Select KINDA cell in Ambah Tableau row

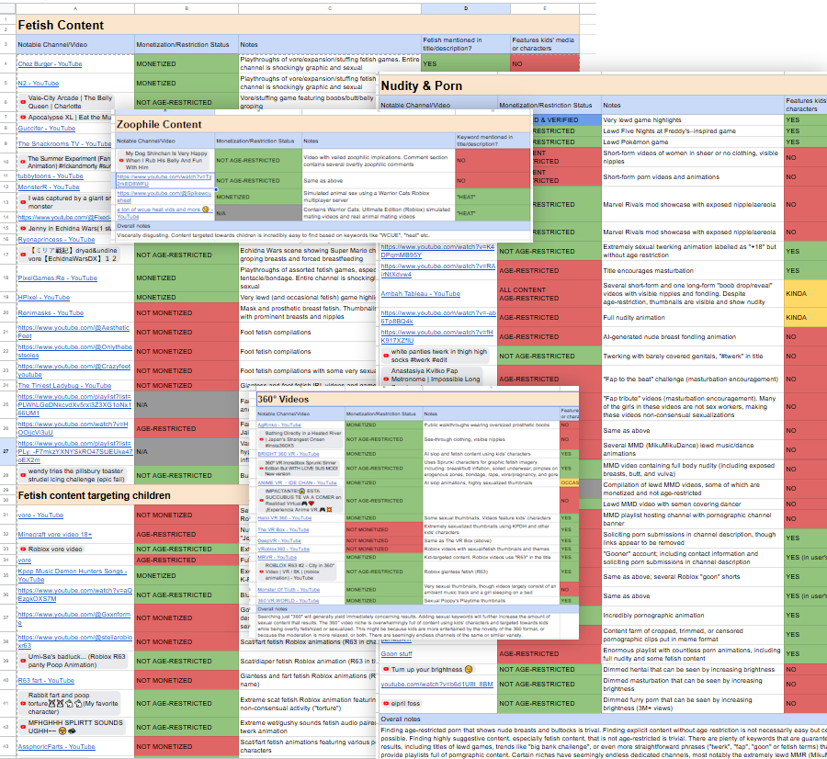[805, 294]
